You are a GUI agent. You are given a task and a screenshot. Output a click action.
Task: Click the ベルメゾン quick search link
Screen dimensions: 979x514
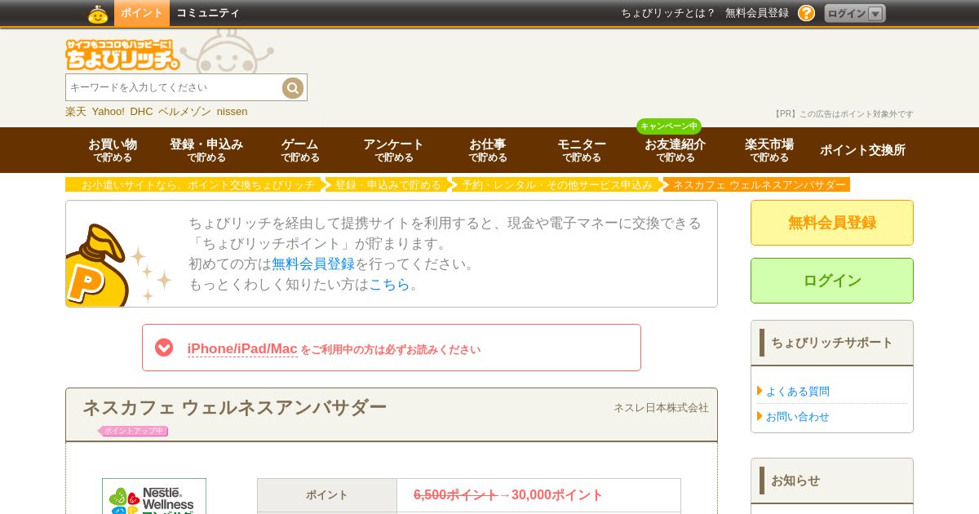pos(184,112)
